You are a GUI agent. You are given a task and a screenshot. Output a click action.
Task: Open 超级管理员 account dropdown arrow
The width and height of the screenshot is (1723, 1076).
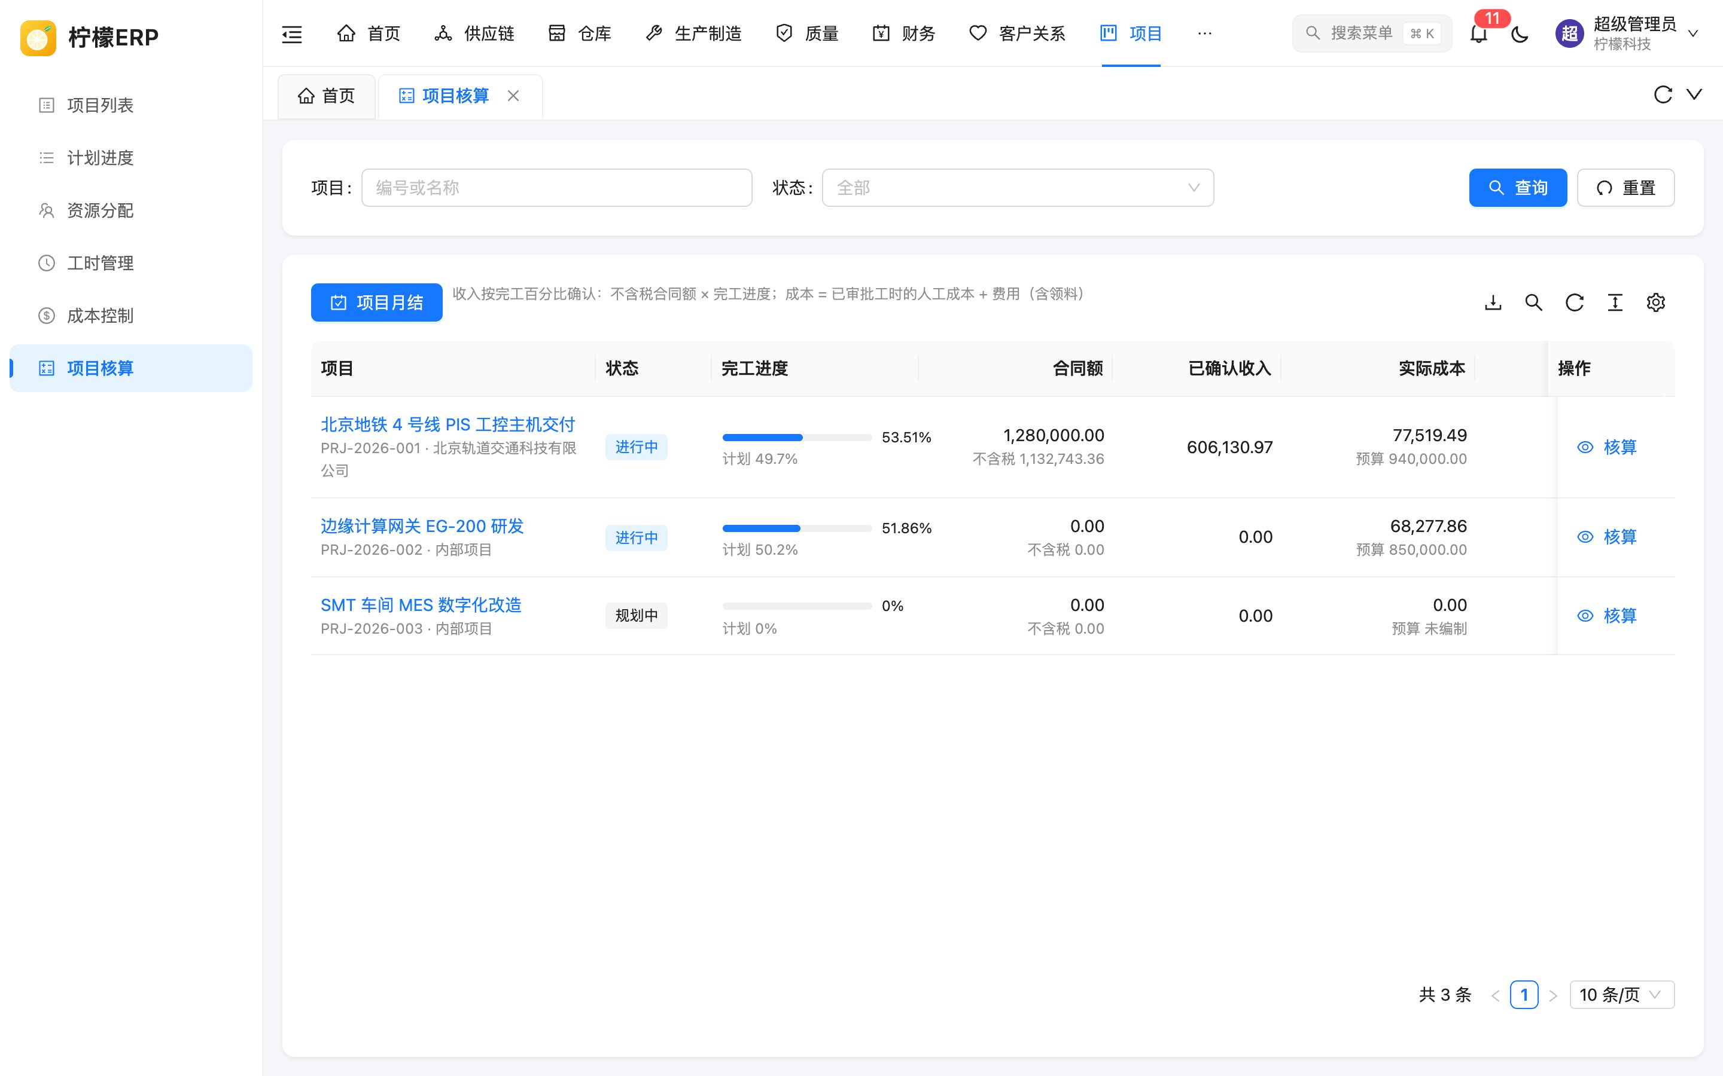pos(1694,33)
